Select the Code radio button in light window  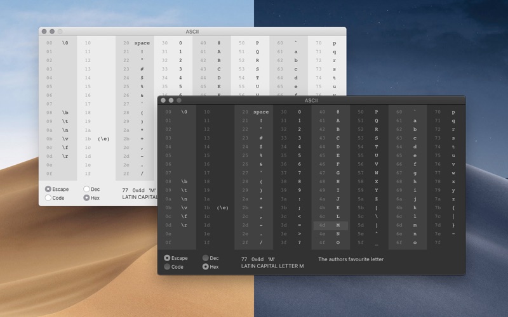pos(48,198)
